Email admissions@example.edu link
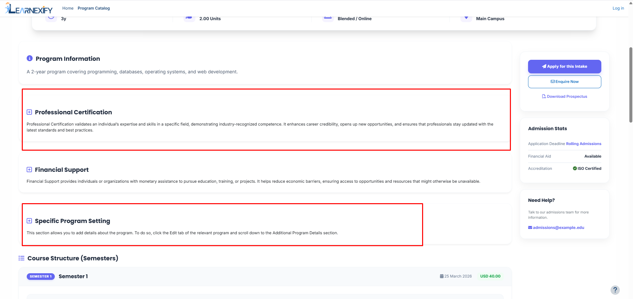The image size is (633, 299). pyautogui.click(x=556, y=228)
